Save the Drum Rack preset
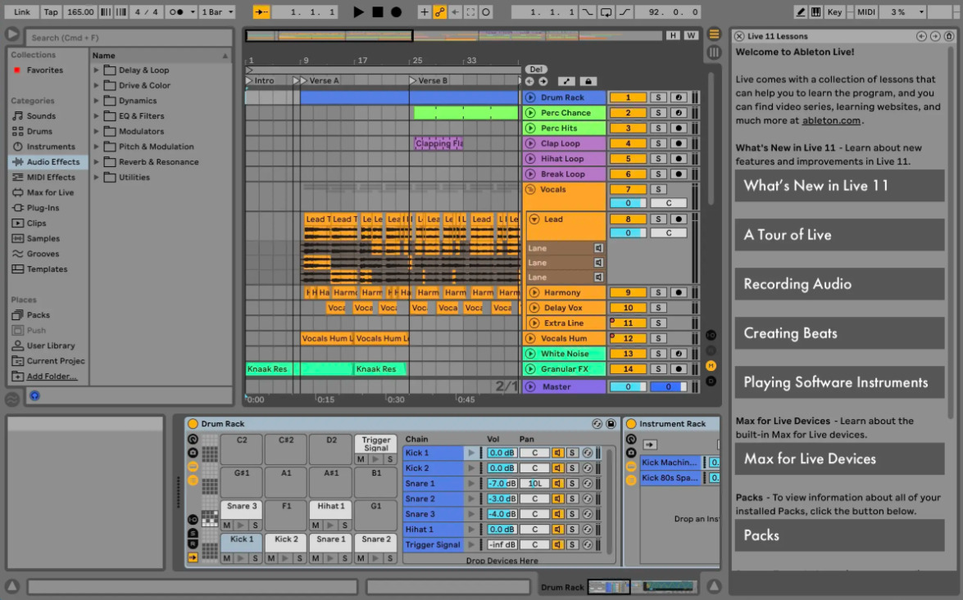The width and height of the screenshot is (963, 600). click(x=611, y=424)
